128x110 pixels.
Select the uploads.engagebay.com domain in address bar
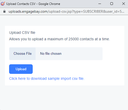(28, 11)
